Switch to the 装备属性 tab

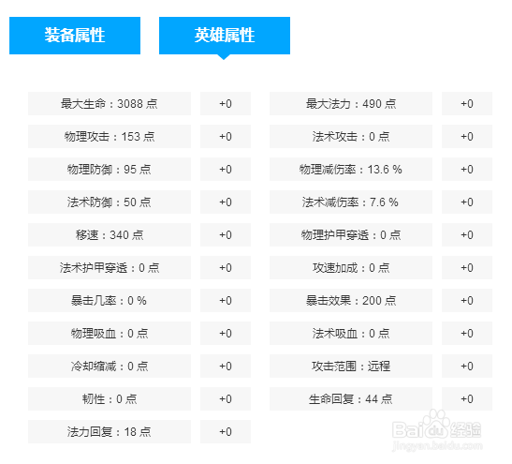tap(75, 36)
